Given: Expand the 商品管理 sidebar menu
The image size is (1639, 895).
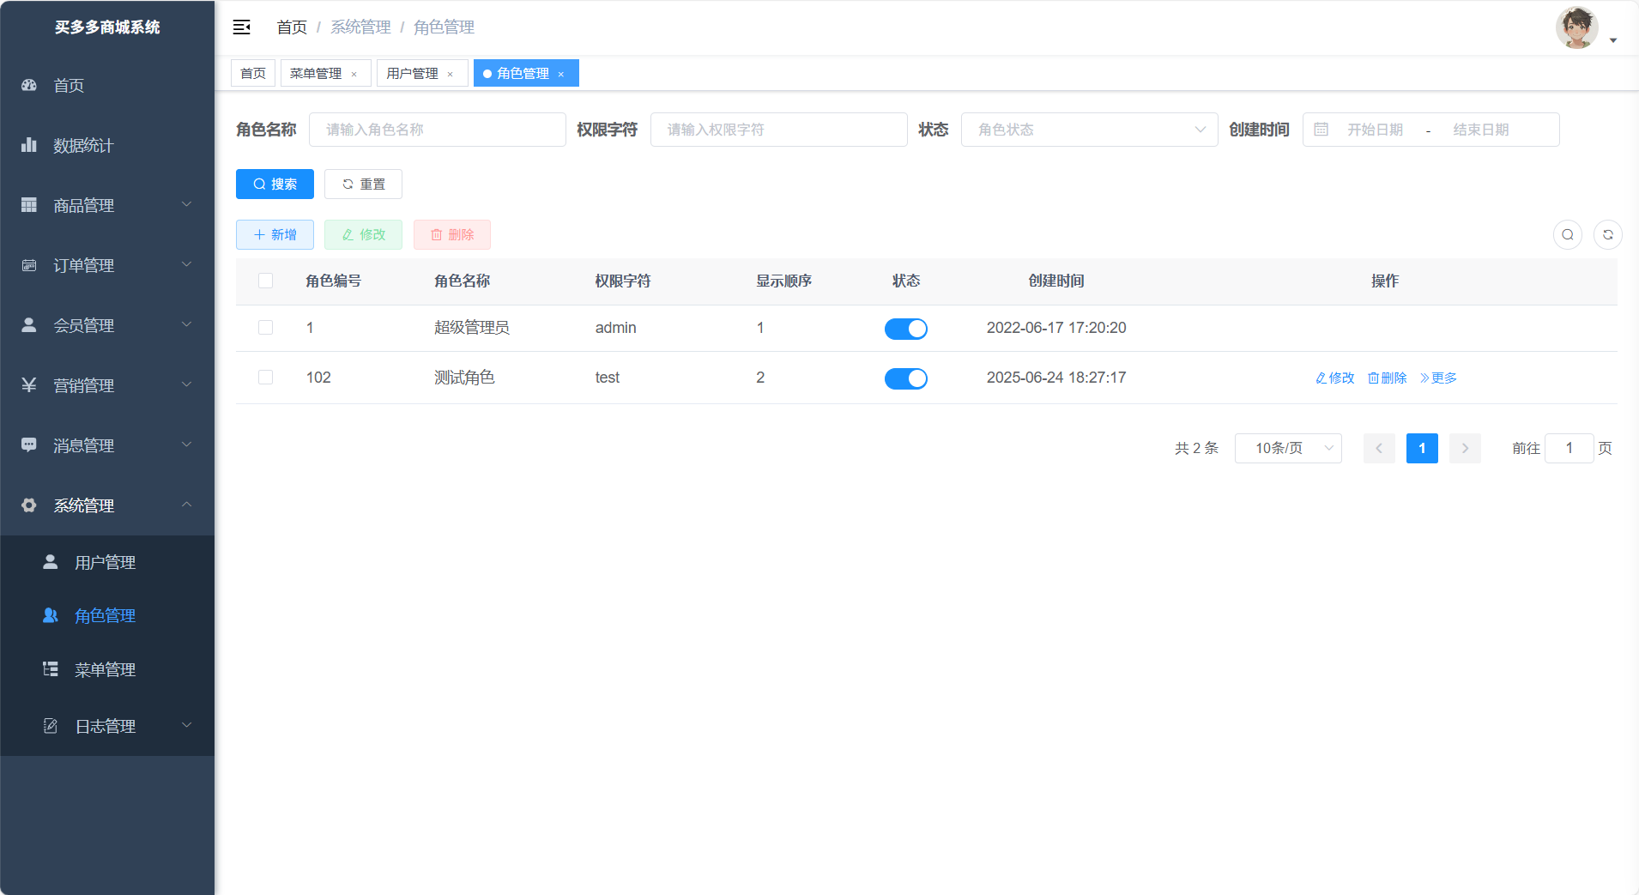Looking at the screenshot, I should tap(107, 205).
